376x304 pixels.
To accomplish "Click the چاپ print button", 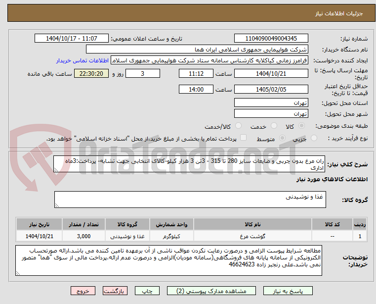I will (x=147, y=291).
